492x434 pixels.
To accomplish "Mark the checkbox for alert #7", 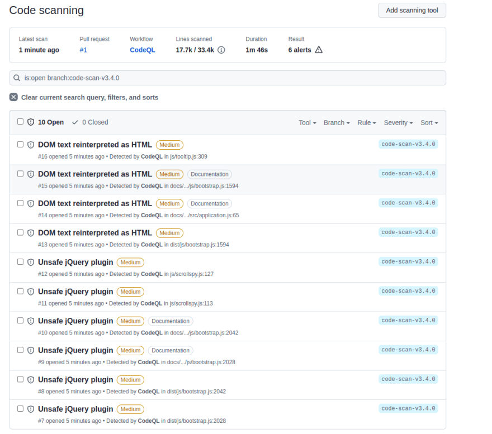I will click(x=20, y=409).
